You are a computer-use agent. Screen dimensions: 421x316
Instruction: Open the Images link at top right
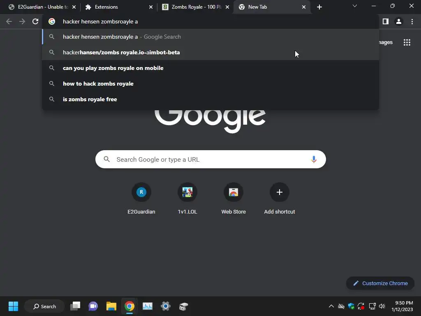386,42
